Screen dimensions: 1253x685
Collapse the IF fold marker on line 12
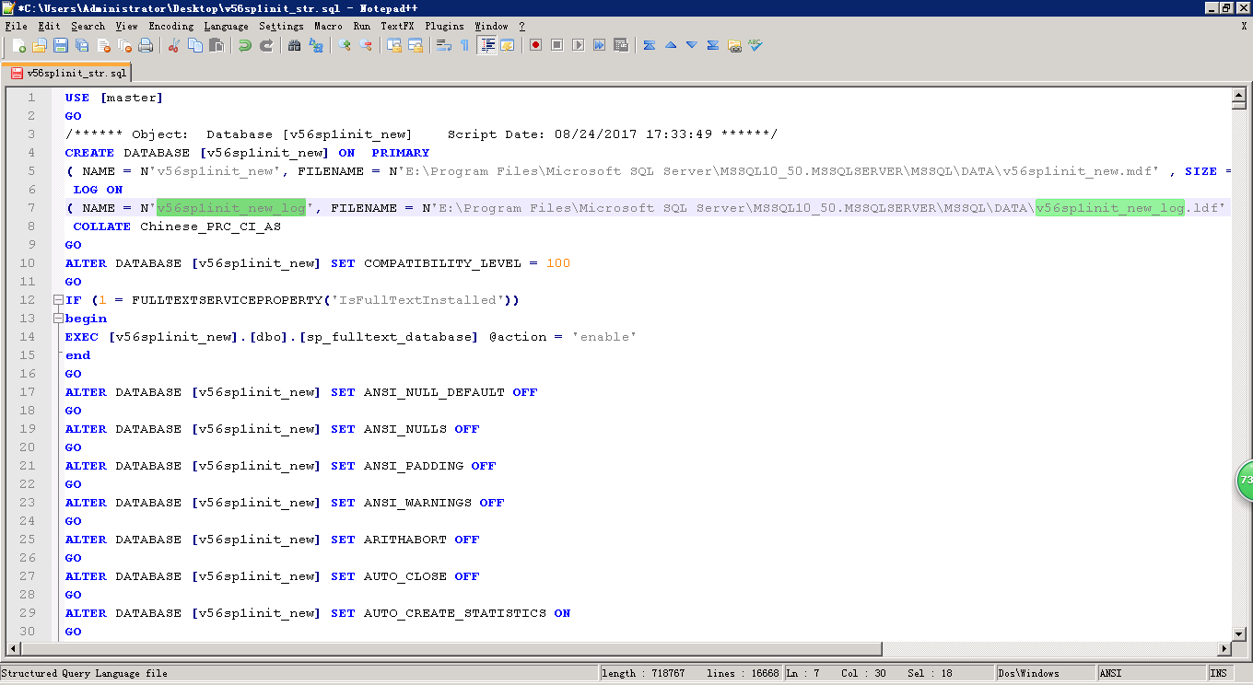click(58, 300)
